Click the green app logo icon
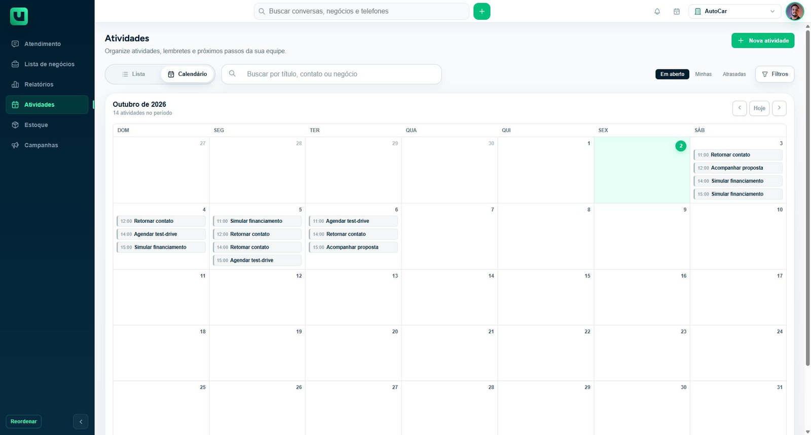This screenshot has height=435, width=811. tap(19, 16)
